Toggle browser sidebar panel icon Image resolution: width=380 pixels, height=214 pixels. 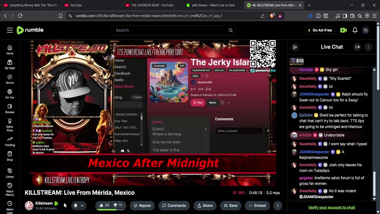[x=345, y=16]
